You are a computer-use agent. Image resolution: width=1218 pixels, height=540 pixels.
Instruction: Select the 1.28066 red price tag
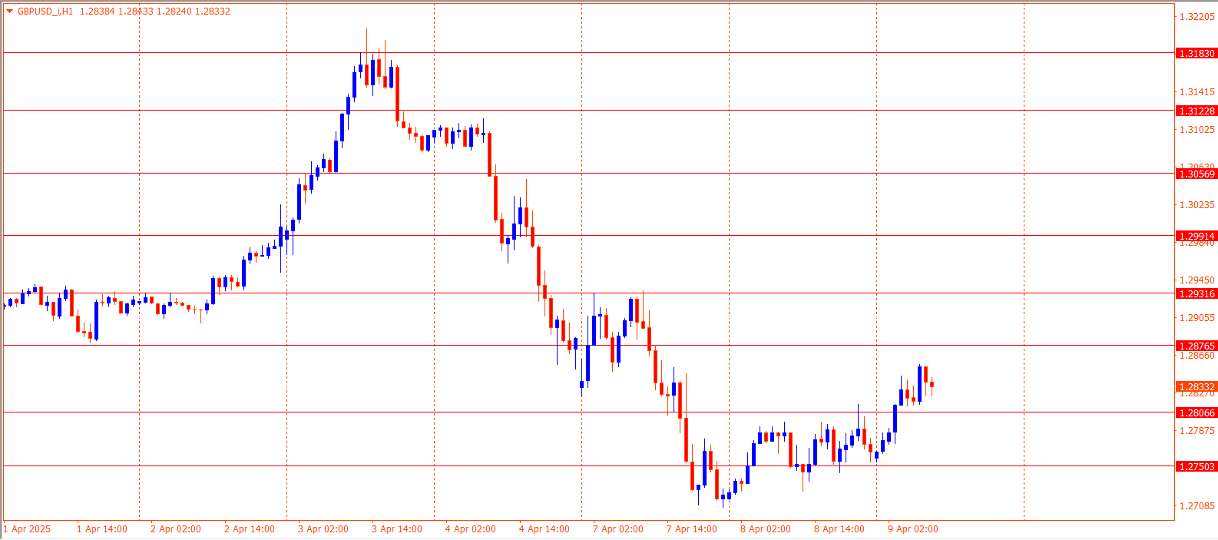click(x=1196, y=412)
